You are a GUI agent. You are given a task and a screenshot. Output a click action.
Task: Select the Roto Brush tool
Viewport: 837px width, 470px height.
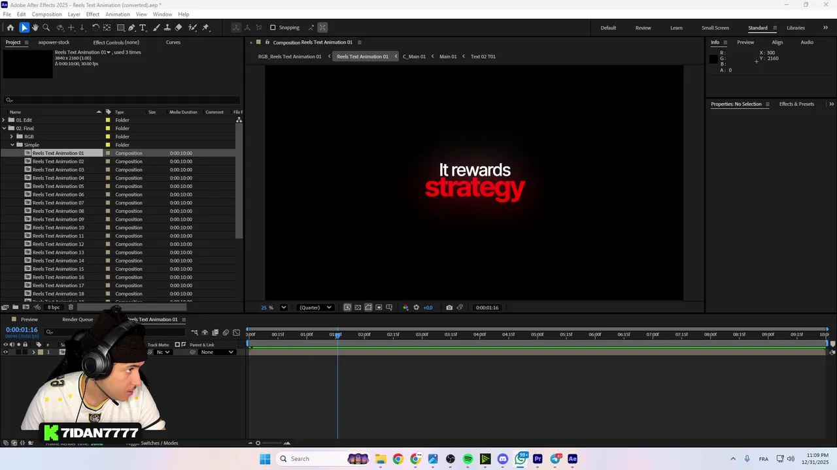pos(193,27)
